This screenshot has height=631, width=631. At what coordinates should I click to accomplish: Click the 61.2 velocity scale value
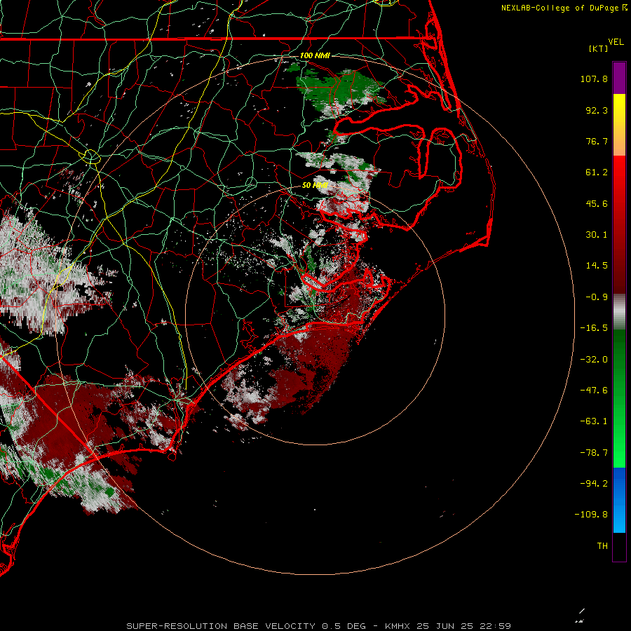coord(597,172)
